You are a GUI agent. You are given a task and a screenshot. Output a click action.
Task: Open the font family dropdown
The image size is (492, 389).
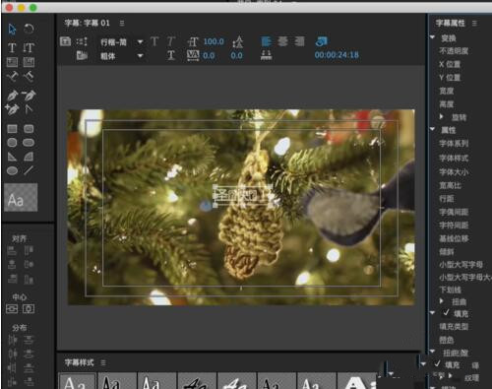pyautogui.click(x=141, y=42)
